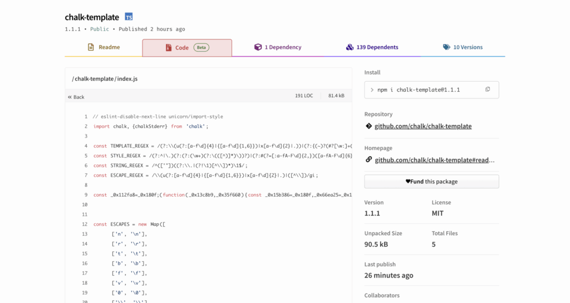Click the TypeScript TS badge icon
The width and height of the screenshot is (570, 303).
coord(129,17)
